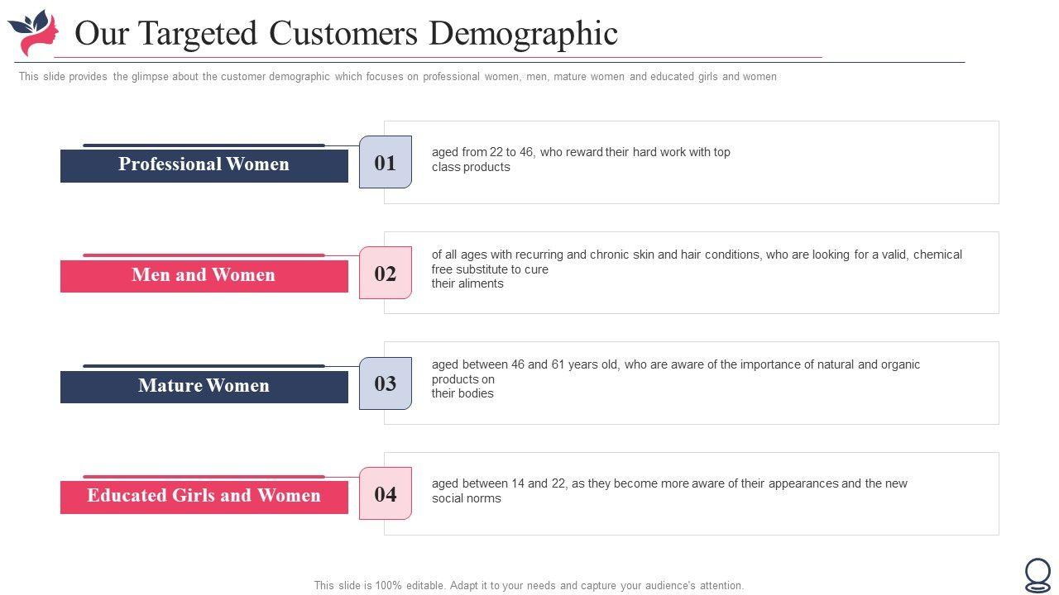Click the Men and Women label

click(204, 276)
